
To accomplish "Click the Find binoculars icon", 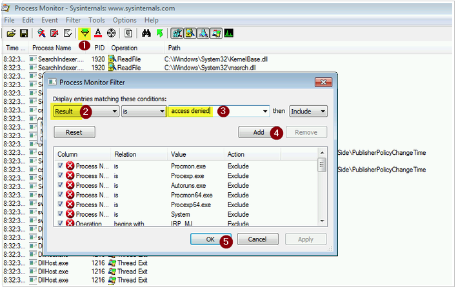I will point(146,34).
